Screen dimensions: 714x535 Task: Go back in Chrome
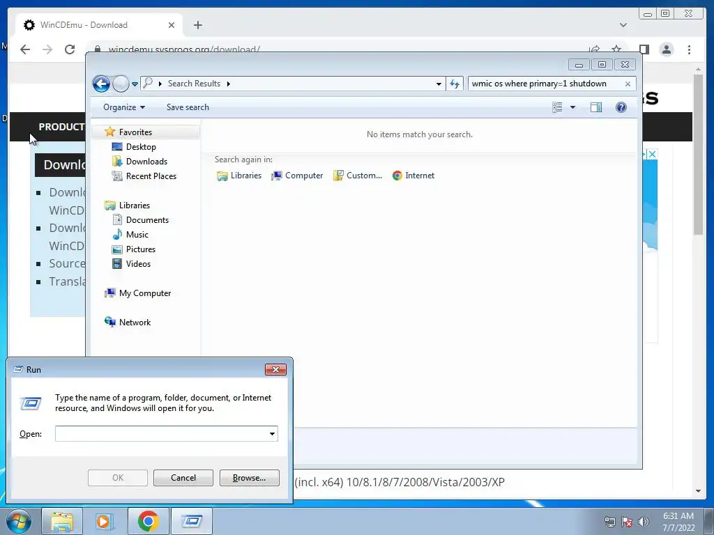pyautogui.click(x=25, y=49)
